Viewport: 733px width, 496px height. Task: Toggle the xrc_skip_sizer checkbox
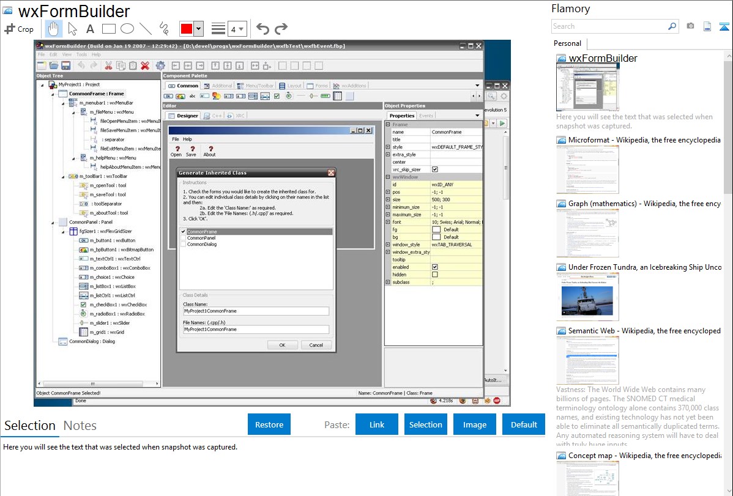click(435, 169)
